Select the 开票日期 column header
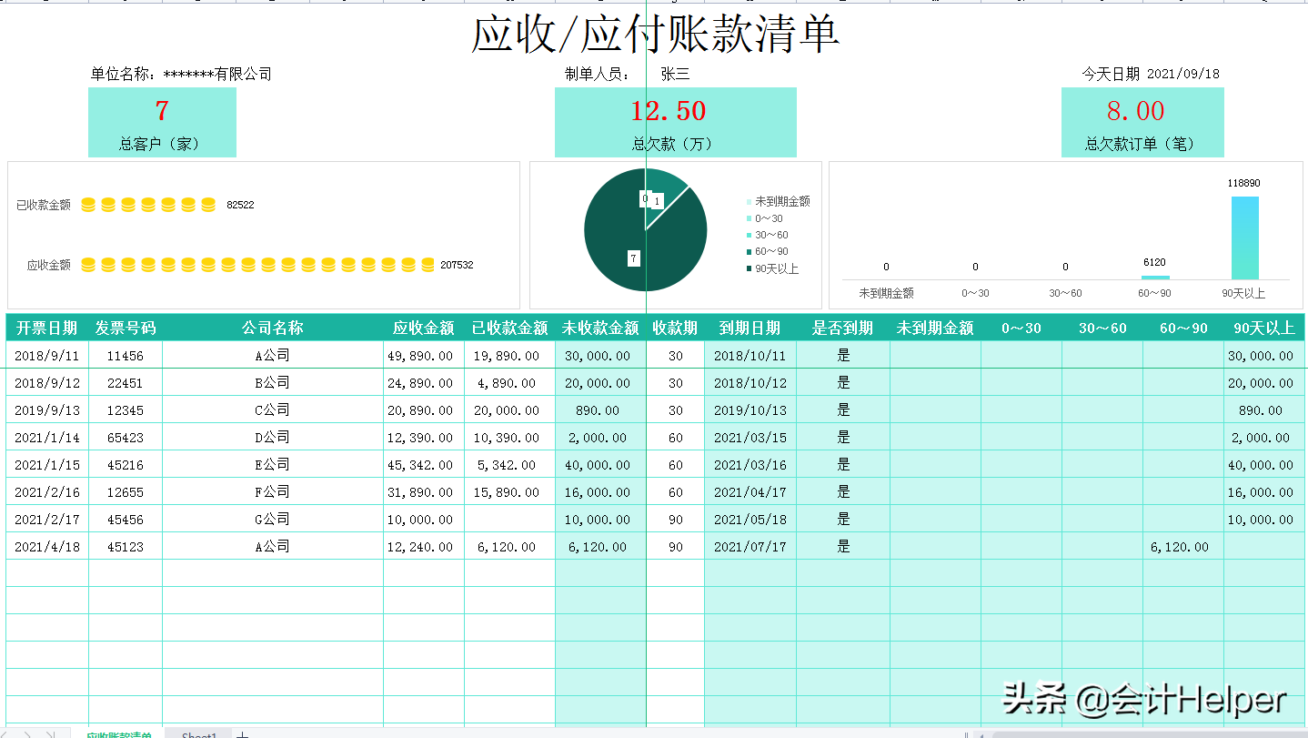 click(x=47, y=328)
